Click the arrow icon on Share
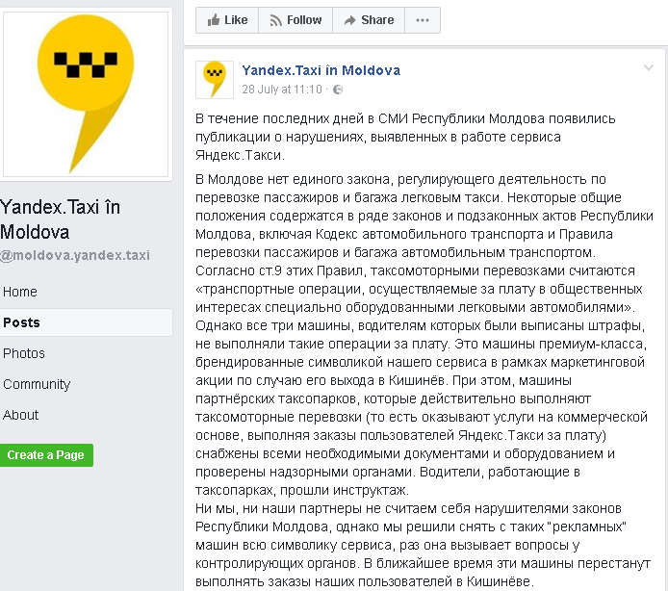668x591 pixels. [x=349, y=20]
